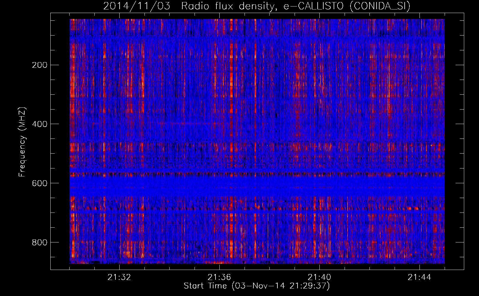479x296 pixels.
Task: Click the 21:40 time tick label
Action: [319, 277]
